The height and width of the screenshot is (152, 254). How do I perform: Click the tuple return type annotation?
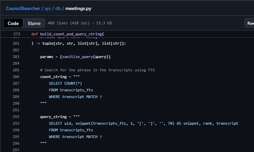84,43
